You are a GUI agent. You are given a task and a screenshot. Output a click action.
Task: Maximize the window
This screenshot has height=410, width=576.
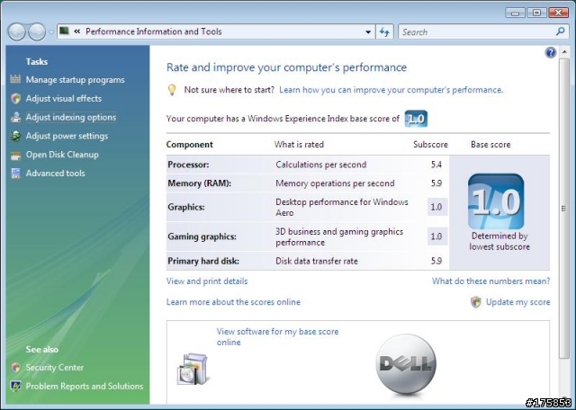(x=536, y=13)
